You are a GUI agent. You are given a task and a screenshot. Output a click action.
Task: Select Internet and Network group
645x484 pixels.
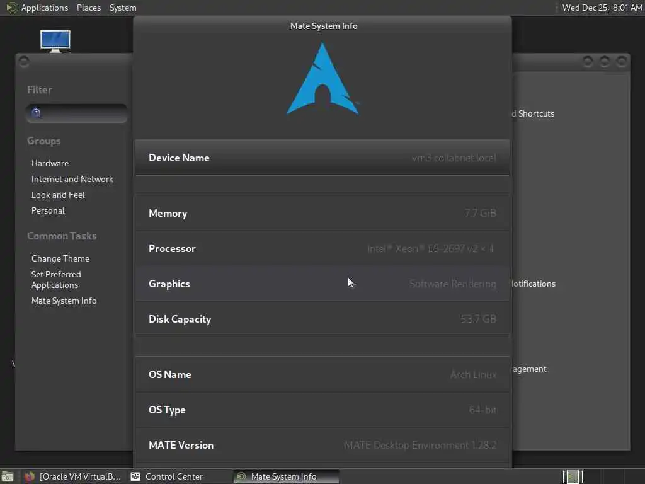(x=72, y=179)
